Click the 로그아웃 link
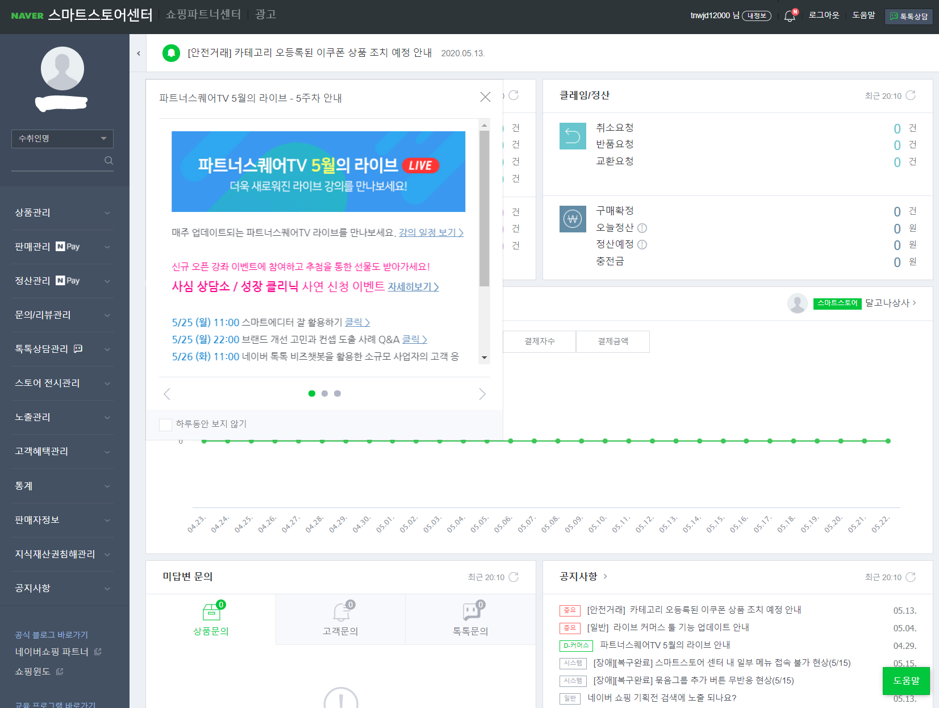Viewport: 939px width, 708px height. pyautogui.click(x=824, y=15)
